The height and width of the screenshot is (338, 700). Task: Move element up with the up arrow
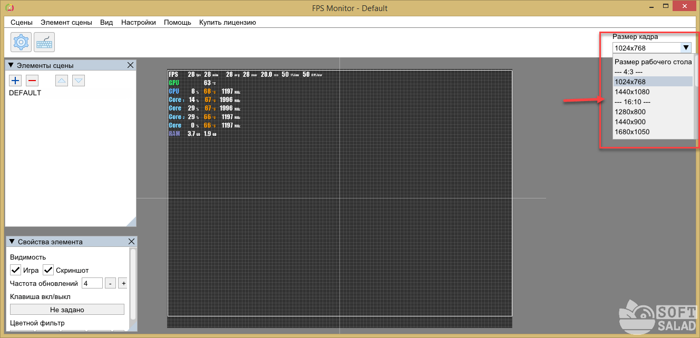62,81
